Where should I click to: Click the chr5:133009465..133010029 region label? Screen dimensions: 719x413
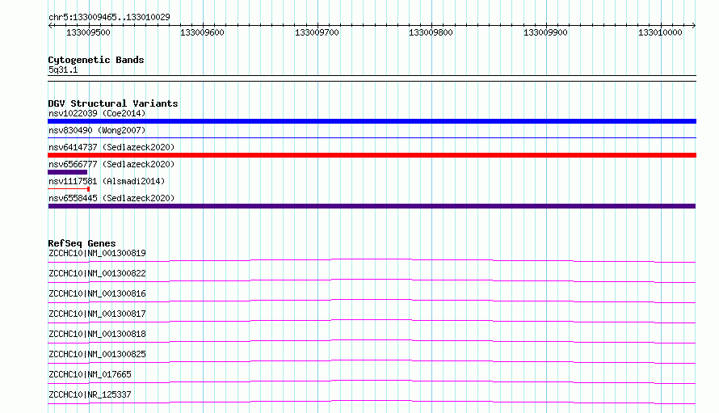[109, 17]
